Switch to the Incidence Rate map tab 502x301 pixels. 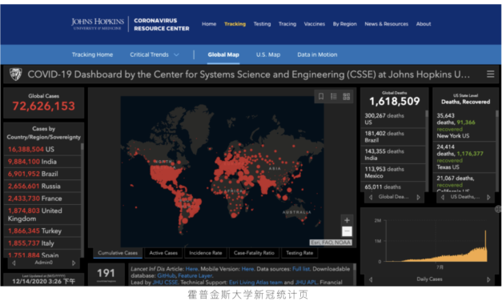point(206,253)
